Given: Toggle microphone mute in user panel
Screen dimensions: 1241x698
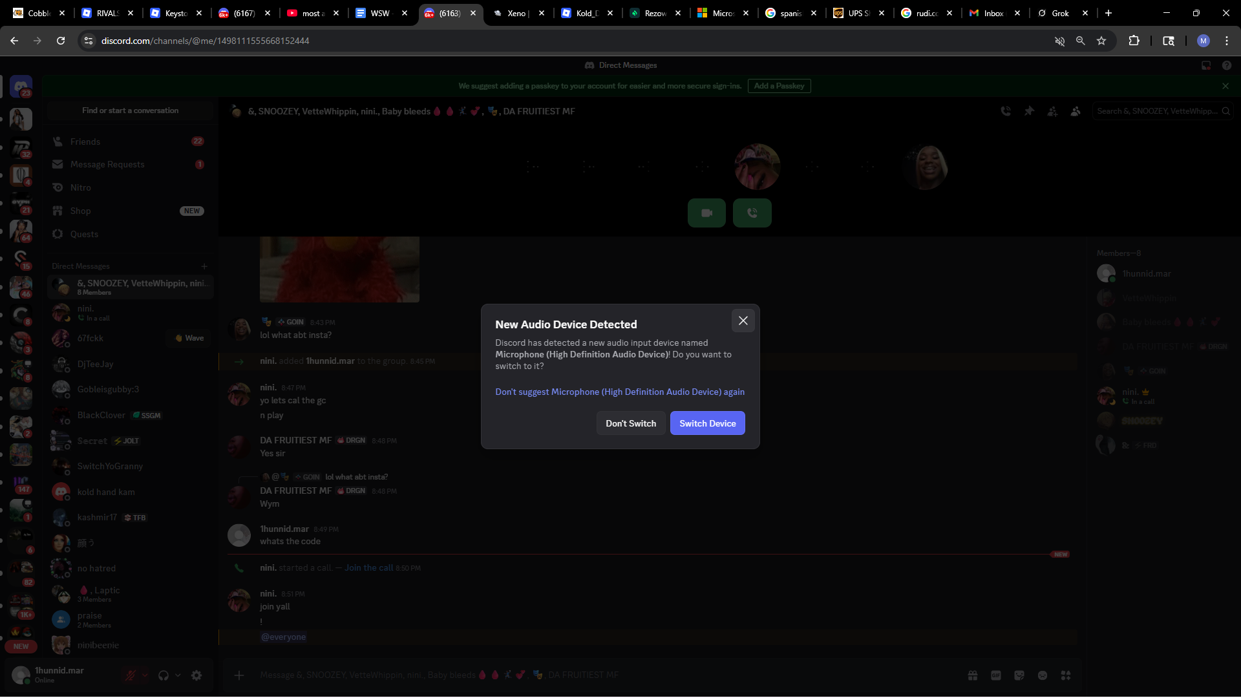Looking at the screenshot, I should pyautogui.click(x=131, y=675).
